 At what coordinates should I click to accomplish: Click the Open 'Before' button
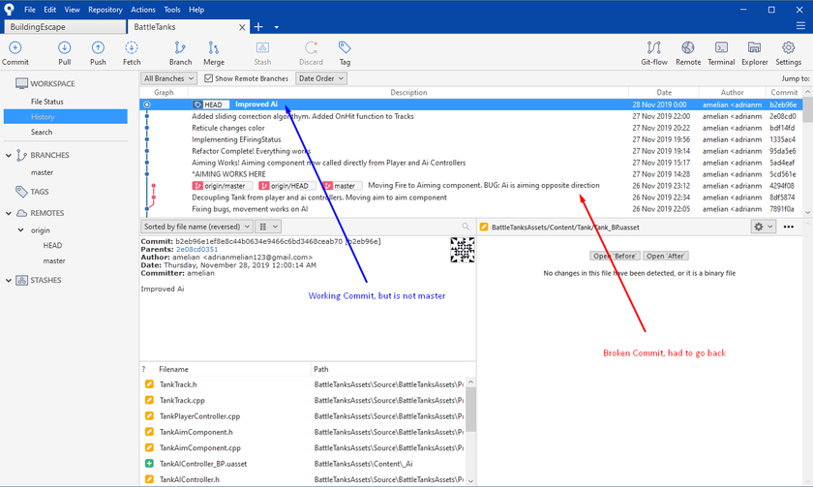[615, 256]
